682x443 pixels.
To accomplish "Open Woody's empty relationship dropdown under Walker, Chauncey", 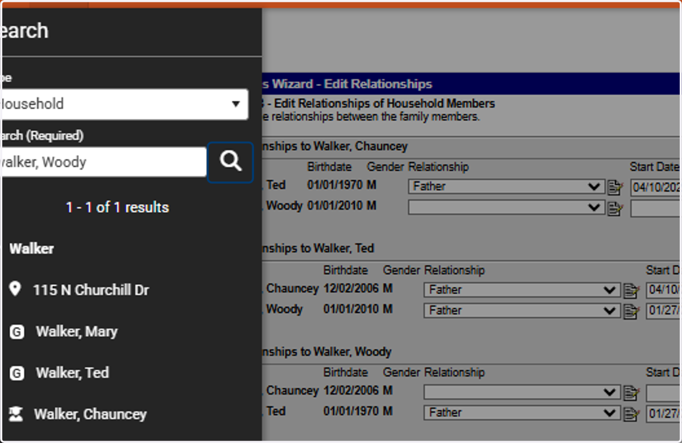I will 506,208.
